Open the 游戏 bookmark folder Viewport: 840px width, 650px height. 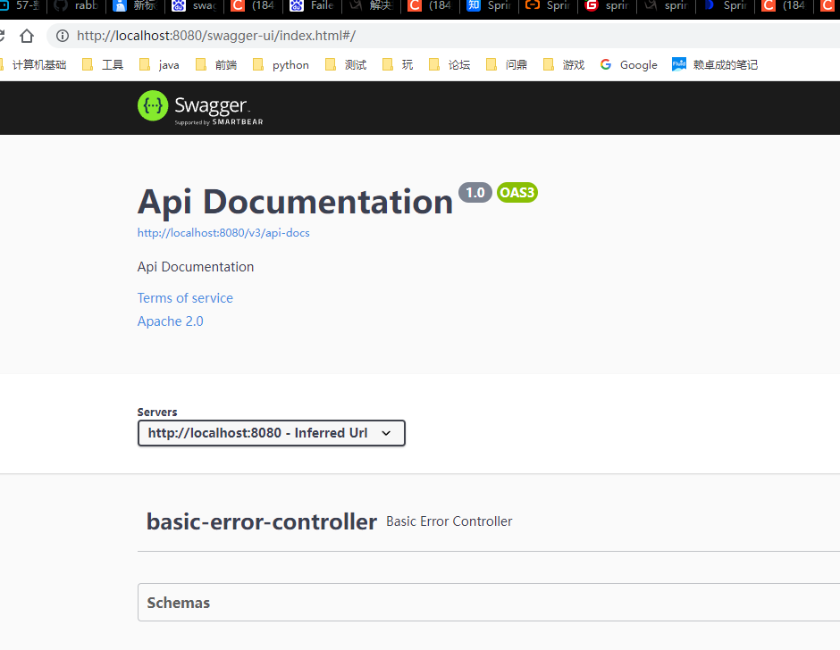pyautogui.click(x=564, y=65)
